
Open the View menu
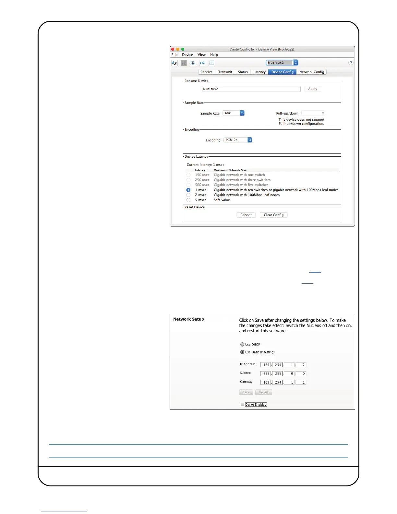(201, 55)
